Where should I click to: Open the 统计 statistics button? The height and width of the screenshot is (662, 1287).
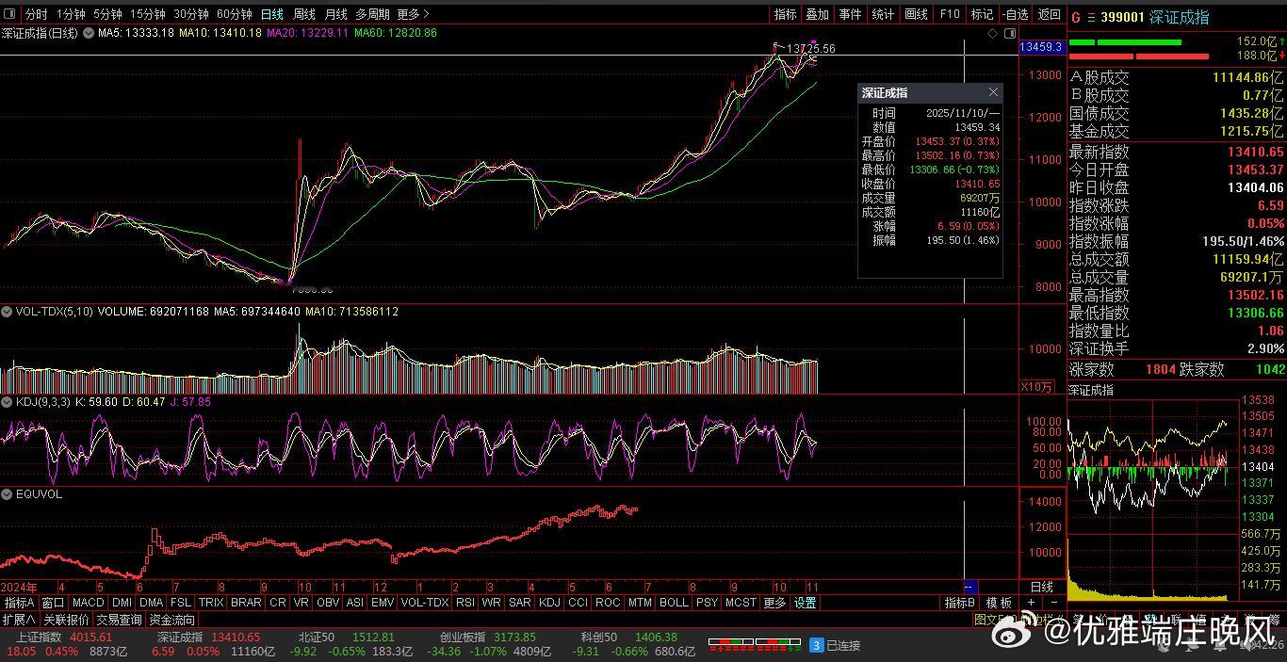pyautogui.click(x=884, y=14)
